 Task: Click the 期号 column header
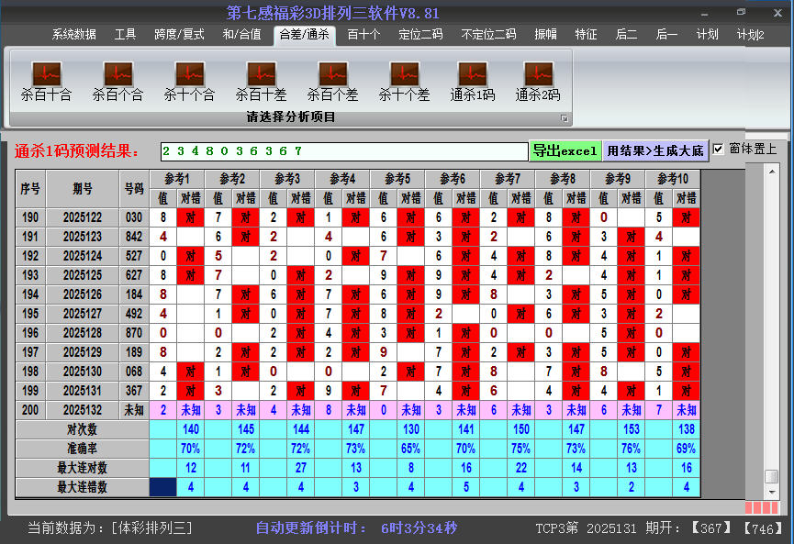[83, 189]
